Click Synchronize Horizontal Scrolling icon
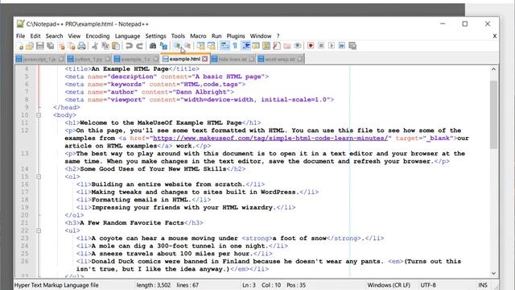The width and height of the screenshot is (515, 290). 211,46
